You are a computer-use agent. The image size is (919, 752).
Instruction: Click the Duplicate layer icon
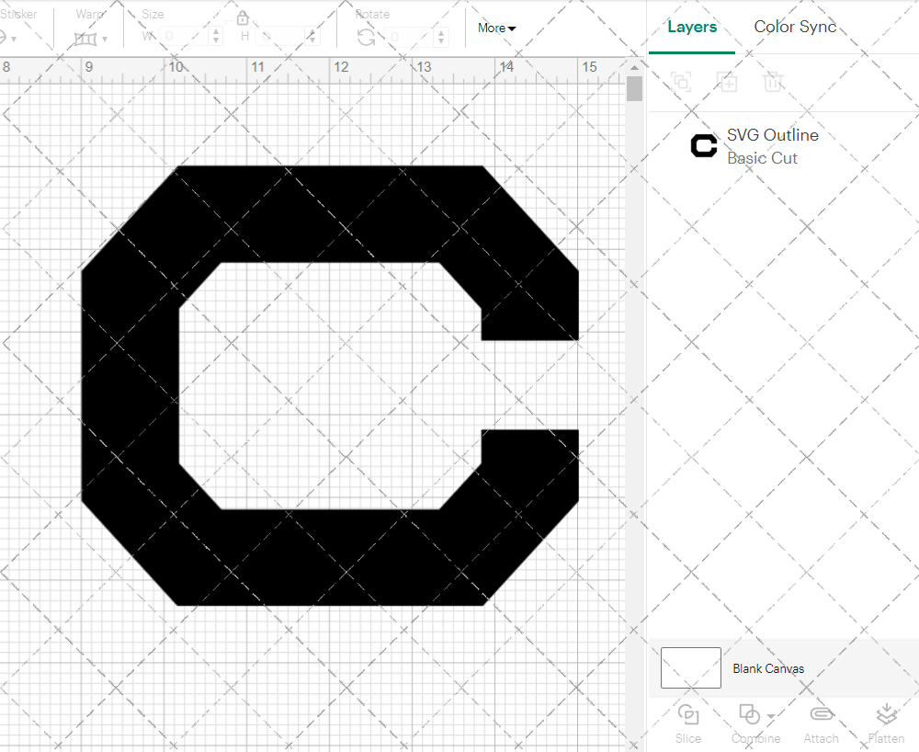[x=727, y=82]
